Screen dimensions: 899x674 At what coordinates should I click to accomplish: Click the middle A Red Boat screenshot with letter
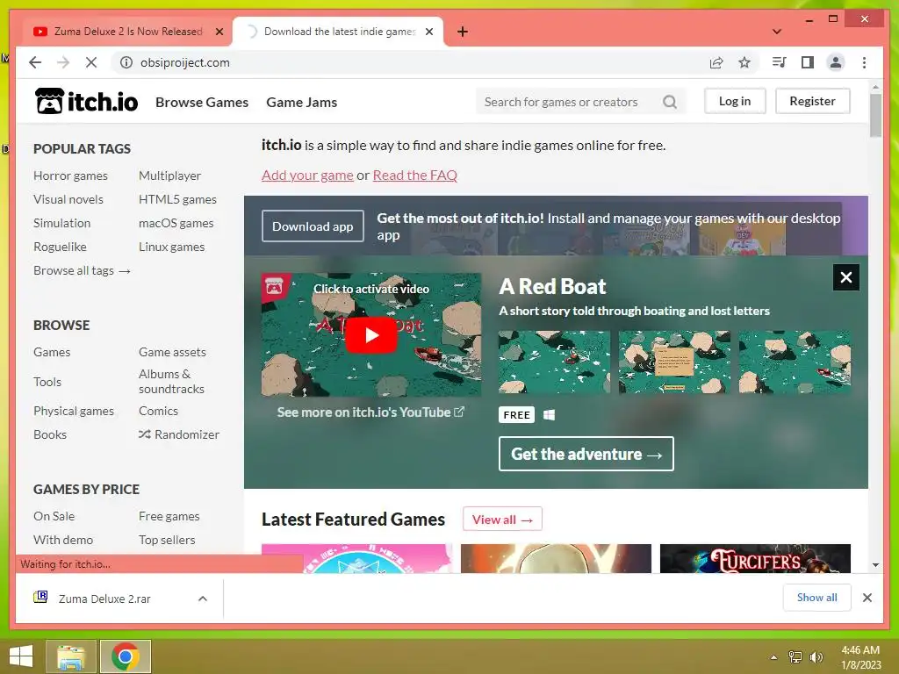(x=674, y=362)
